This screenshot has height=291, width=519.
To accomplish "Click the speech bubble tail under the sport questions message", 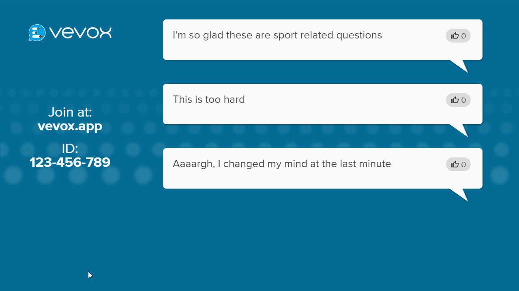I will pyautogui.click(x=461, y=66).
